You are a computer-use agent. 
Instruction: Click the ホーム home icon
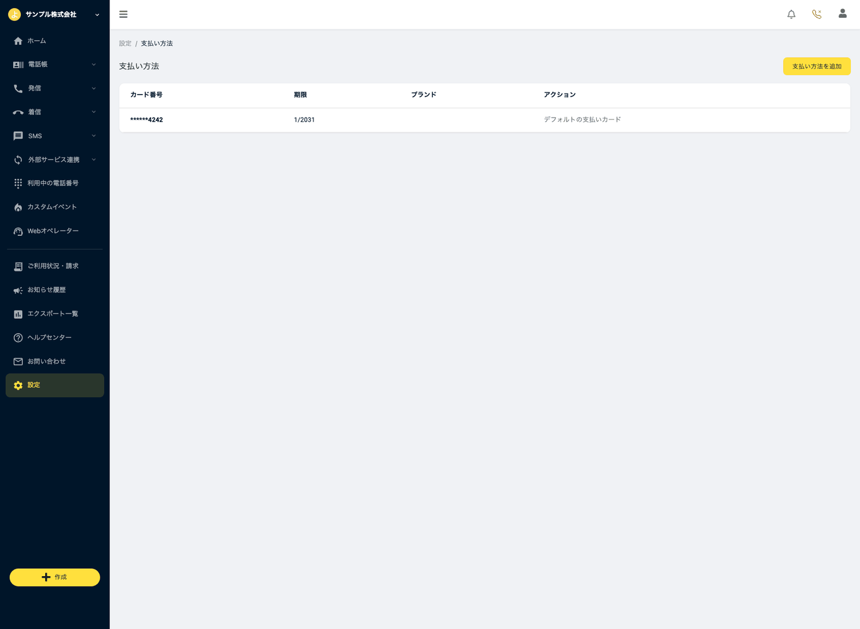click(18, 41)
